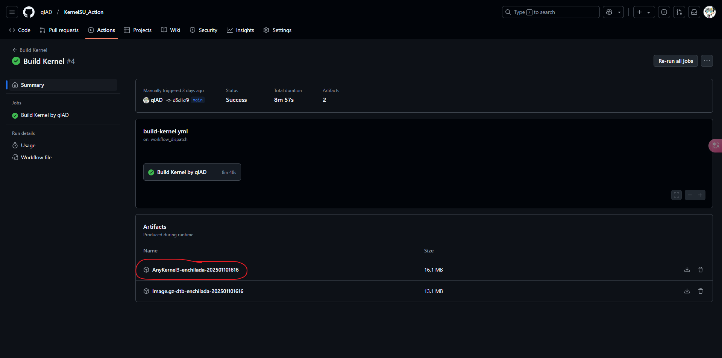Click the 16.1 MB size value

[x=434, y=270]
